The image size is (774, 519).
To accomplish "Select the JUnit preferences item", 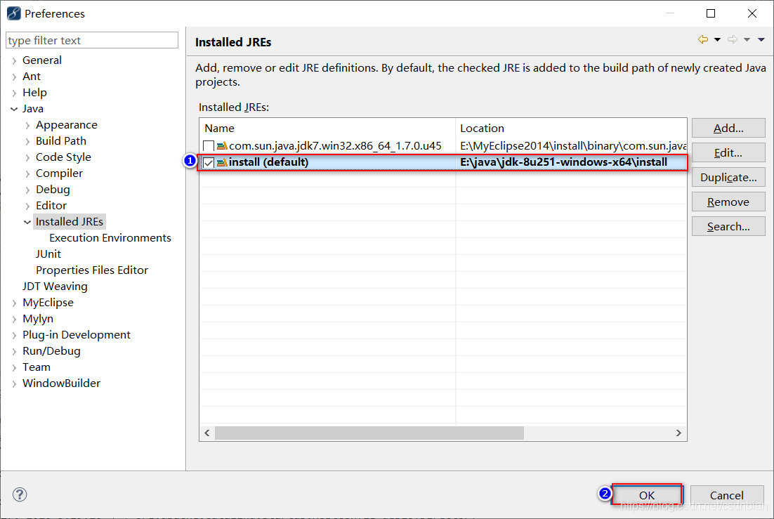I will [x=48, y=254].
